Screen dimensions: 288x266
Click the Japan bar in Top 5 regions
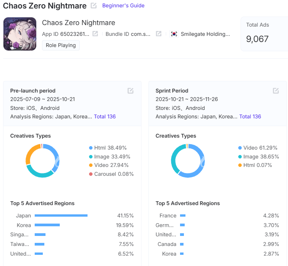click(x=61, y=215)
